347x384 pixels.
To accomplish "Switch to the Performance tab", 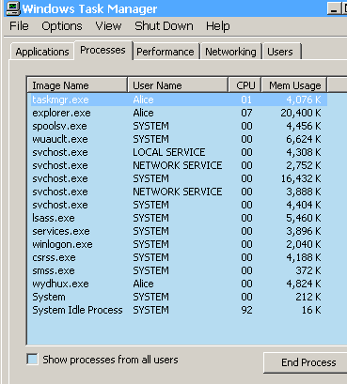I will point(166,52).
